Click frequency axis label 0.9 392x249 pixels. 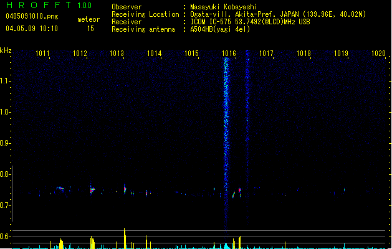click(x=5, y=143)
